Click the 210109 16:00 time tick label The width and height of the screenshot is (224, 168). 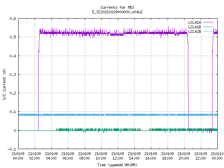[x=150, y=156]
